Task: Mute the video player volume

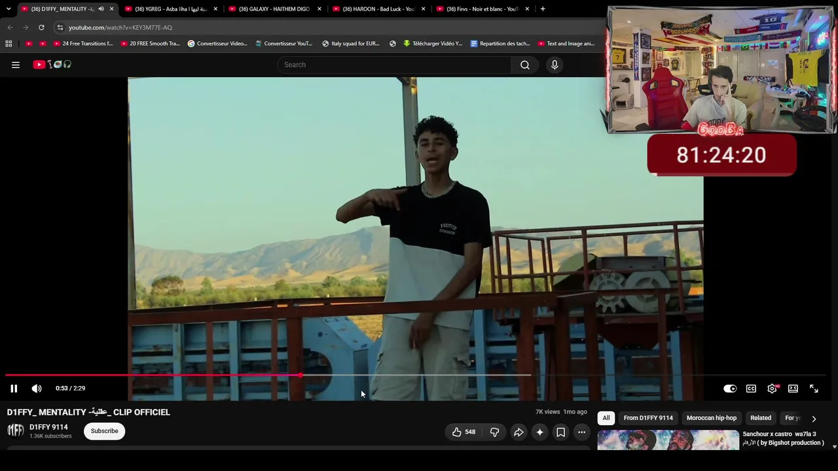Action: (37, 389)
